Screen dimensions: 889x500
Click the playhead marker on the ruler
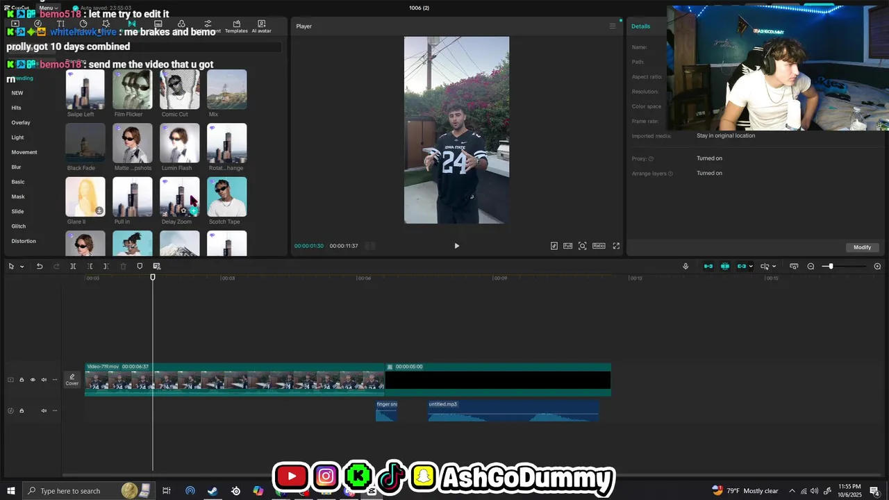tap(153, 277)
